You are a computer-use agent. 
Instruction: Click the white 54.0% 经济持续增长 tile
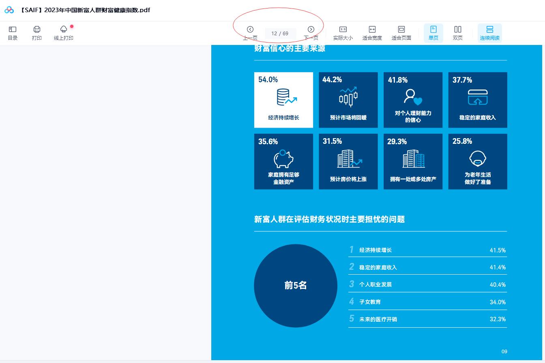283,100
